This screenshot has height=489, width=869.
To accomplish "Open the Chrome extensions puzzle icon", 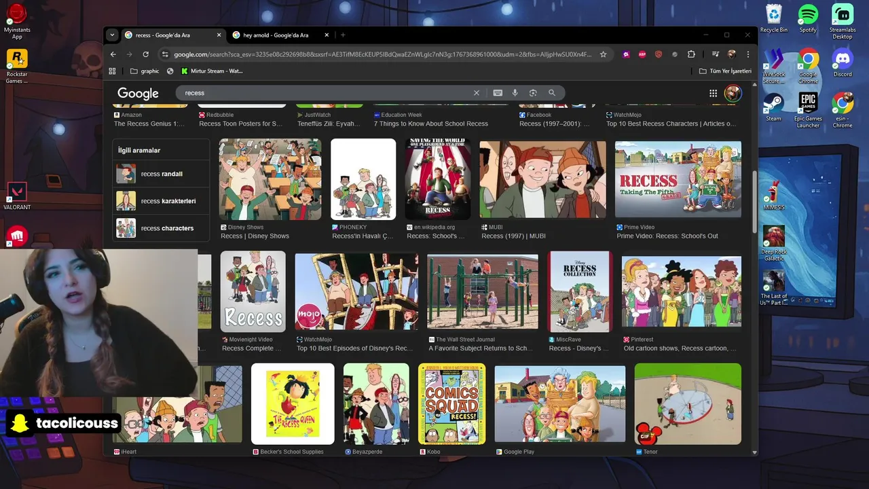I will [x=691, y=54].
